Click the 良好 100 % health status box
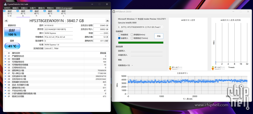 (12, 32)
